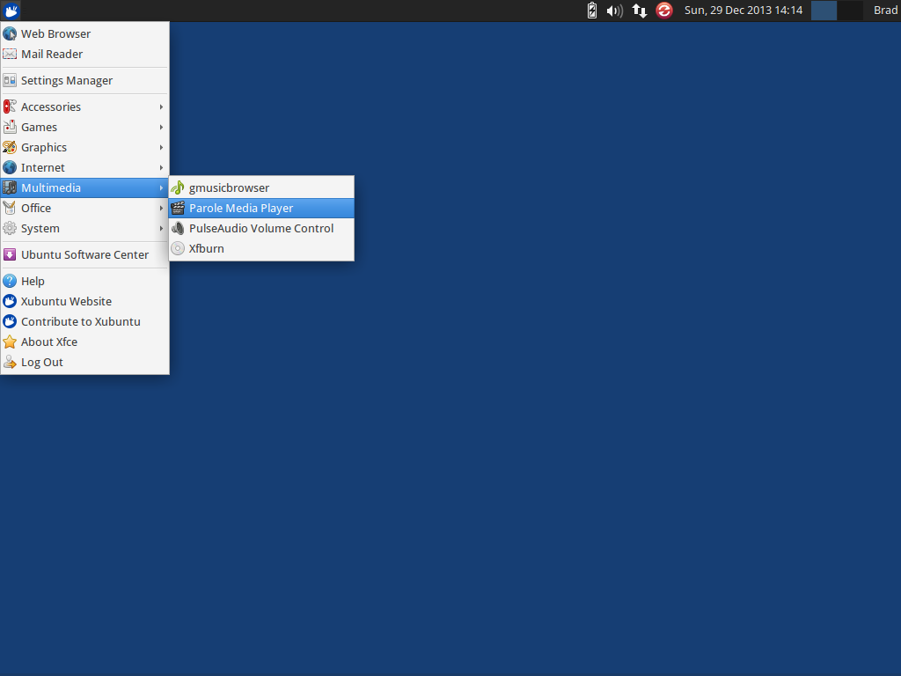Screen dimensions: 901x676
Task: Click the Parole clapperboard icon
Action: (x=178, y=208)
